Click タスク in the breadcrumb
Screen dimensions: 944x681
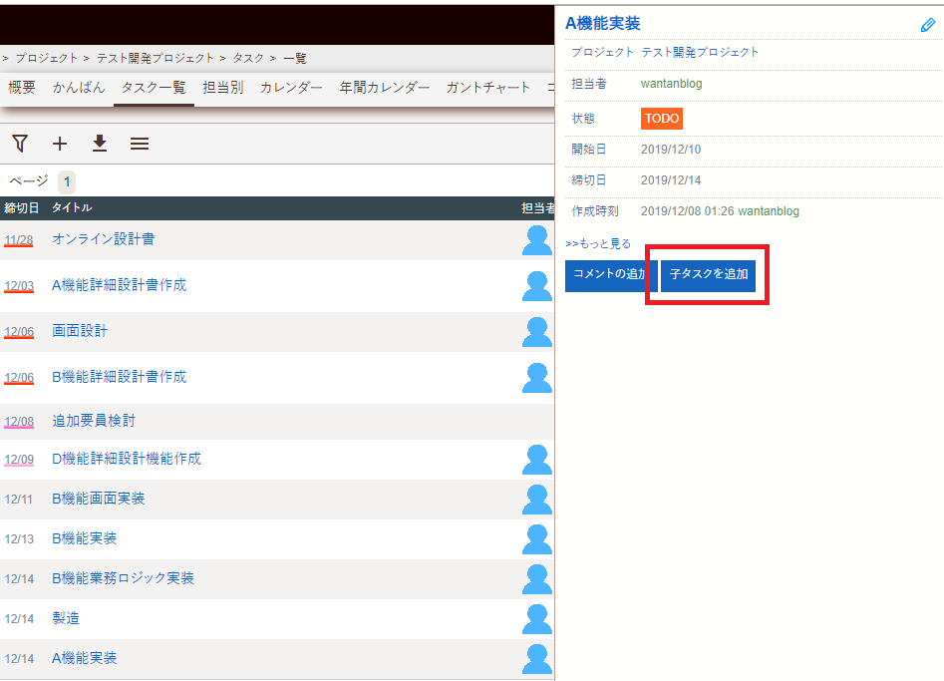click(x=248, y=58)
